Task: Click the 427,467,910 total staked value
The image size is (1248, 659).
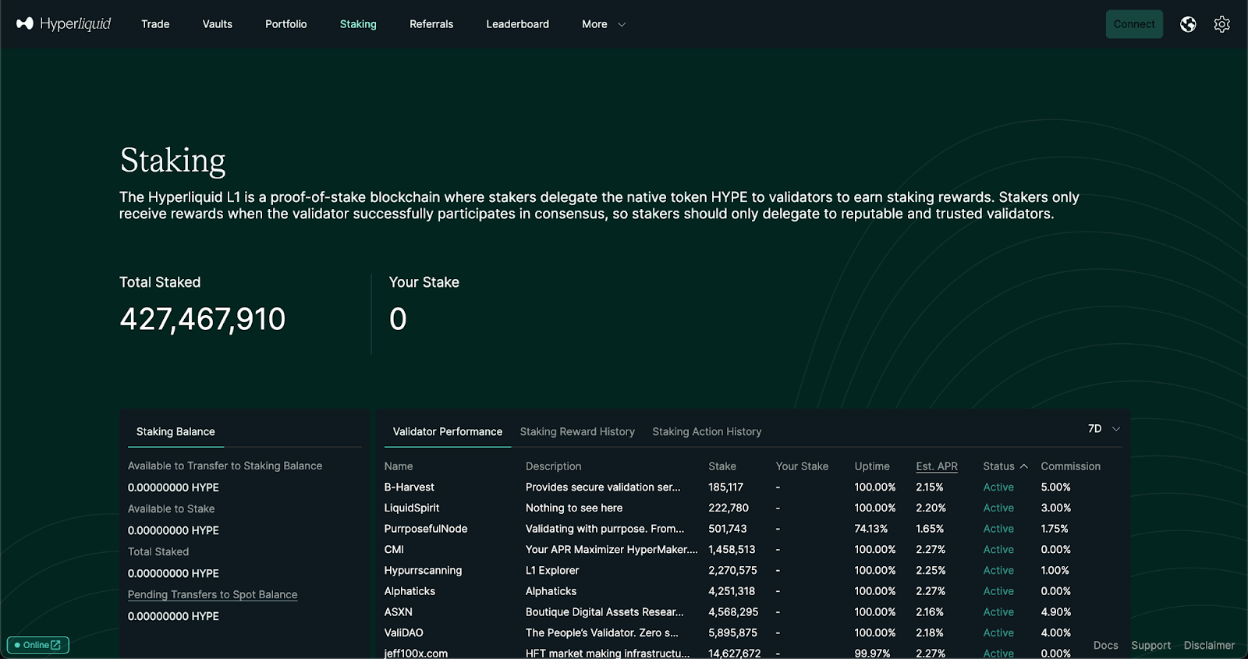Action: click(203, 319)
